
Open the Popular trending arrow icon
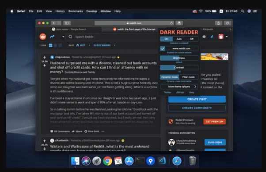click(x=52, y=37)
